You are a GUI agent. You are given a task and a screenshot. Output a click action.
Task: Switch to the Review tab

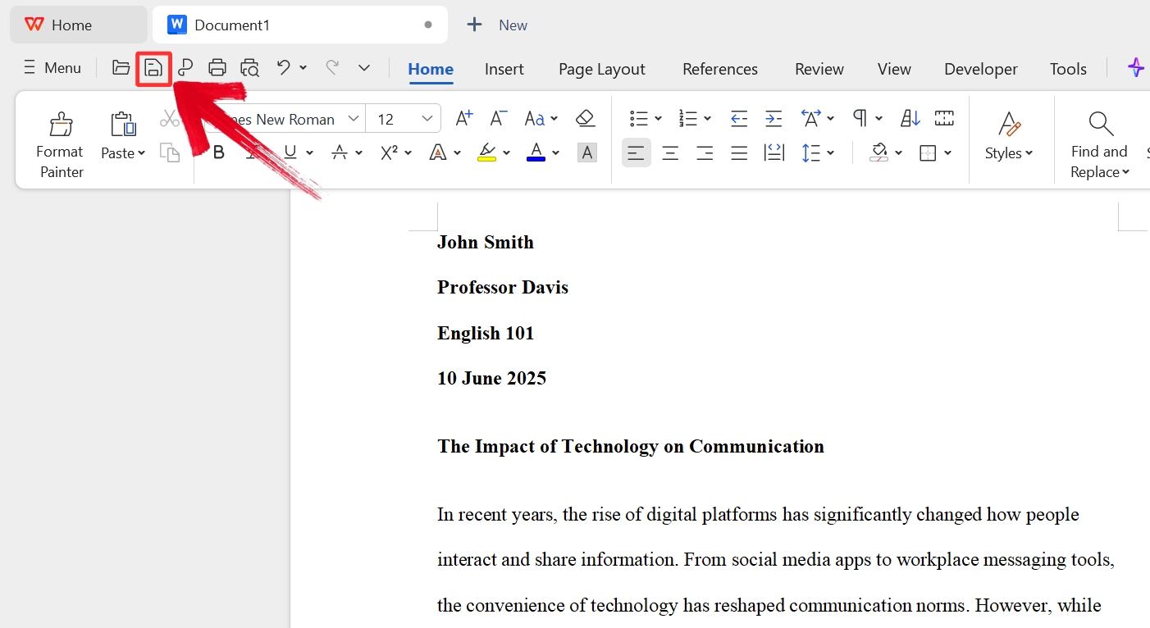pyautogui.click(x=819, y=69)
